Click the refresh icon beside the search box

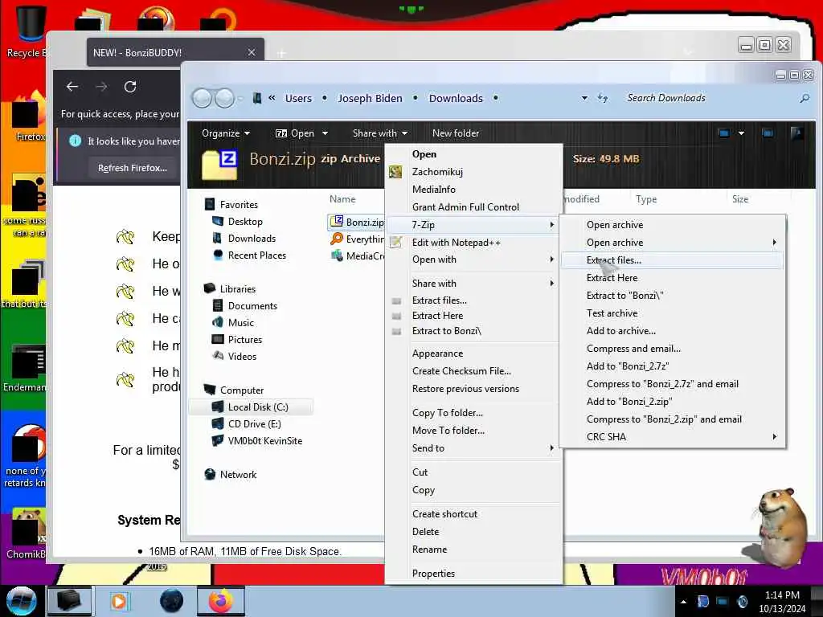pos(603,98)
